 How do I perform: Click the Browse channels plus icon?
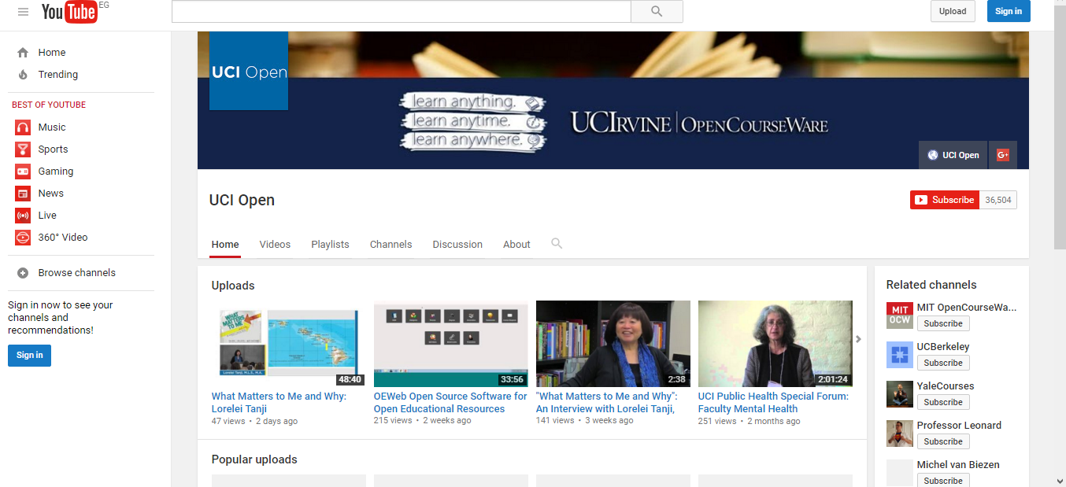coord(23,273)
